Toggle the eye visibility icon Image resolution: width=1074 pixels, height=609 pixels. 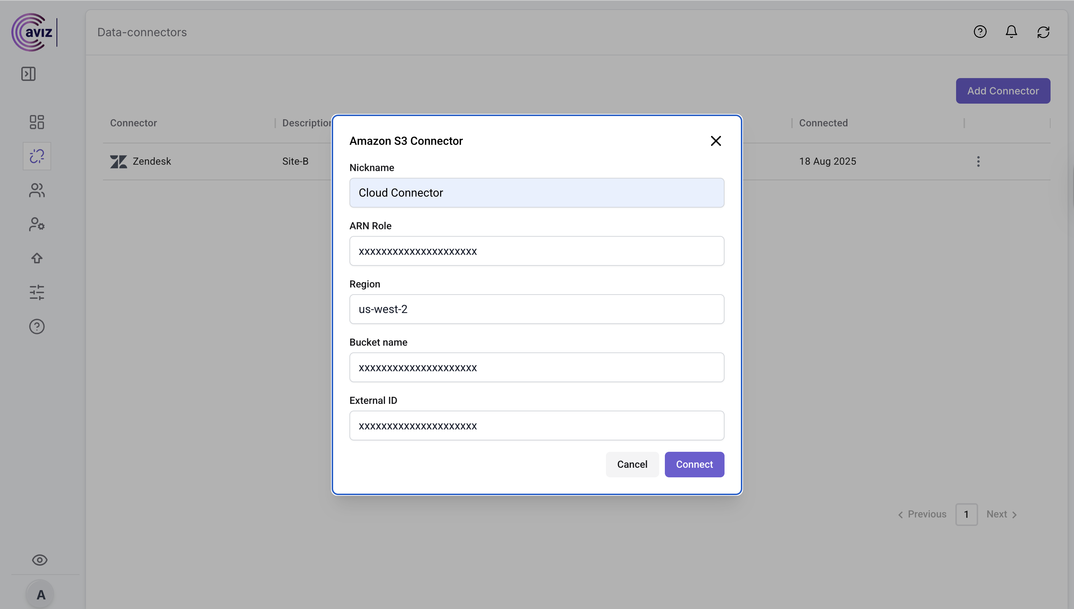40,560
